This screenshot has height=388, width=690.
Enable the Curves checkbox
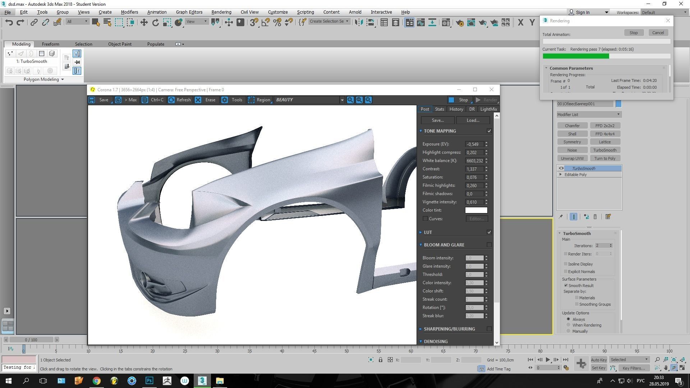425,218
